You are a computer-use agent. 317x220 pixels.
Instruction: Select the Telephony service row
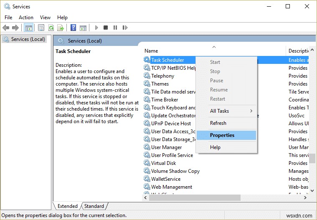[x=226, y=76]
